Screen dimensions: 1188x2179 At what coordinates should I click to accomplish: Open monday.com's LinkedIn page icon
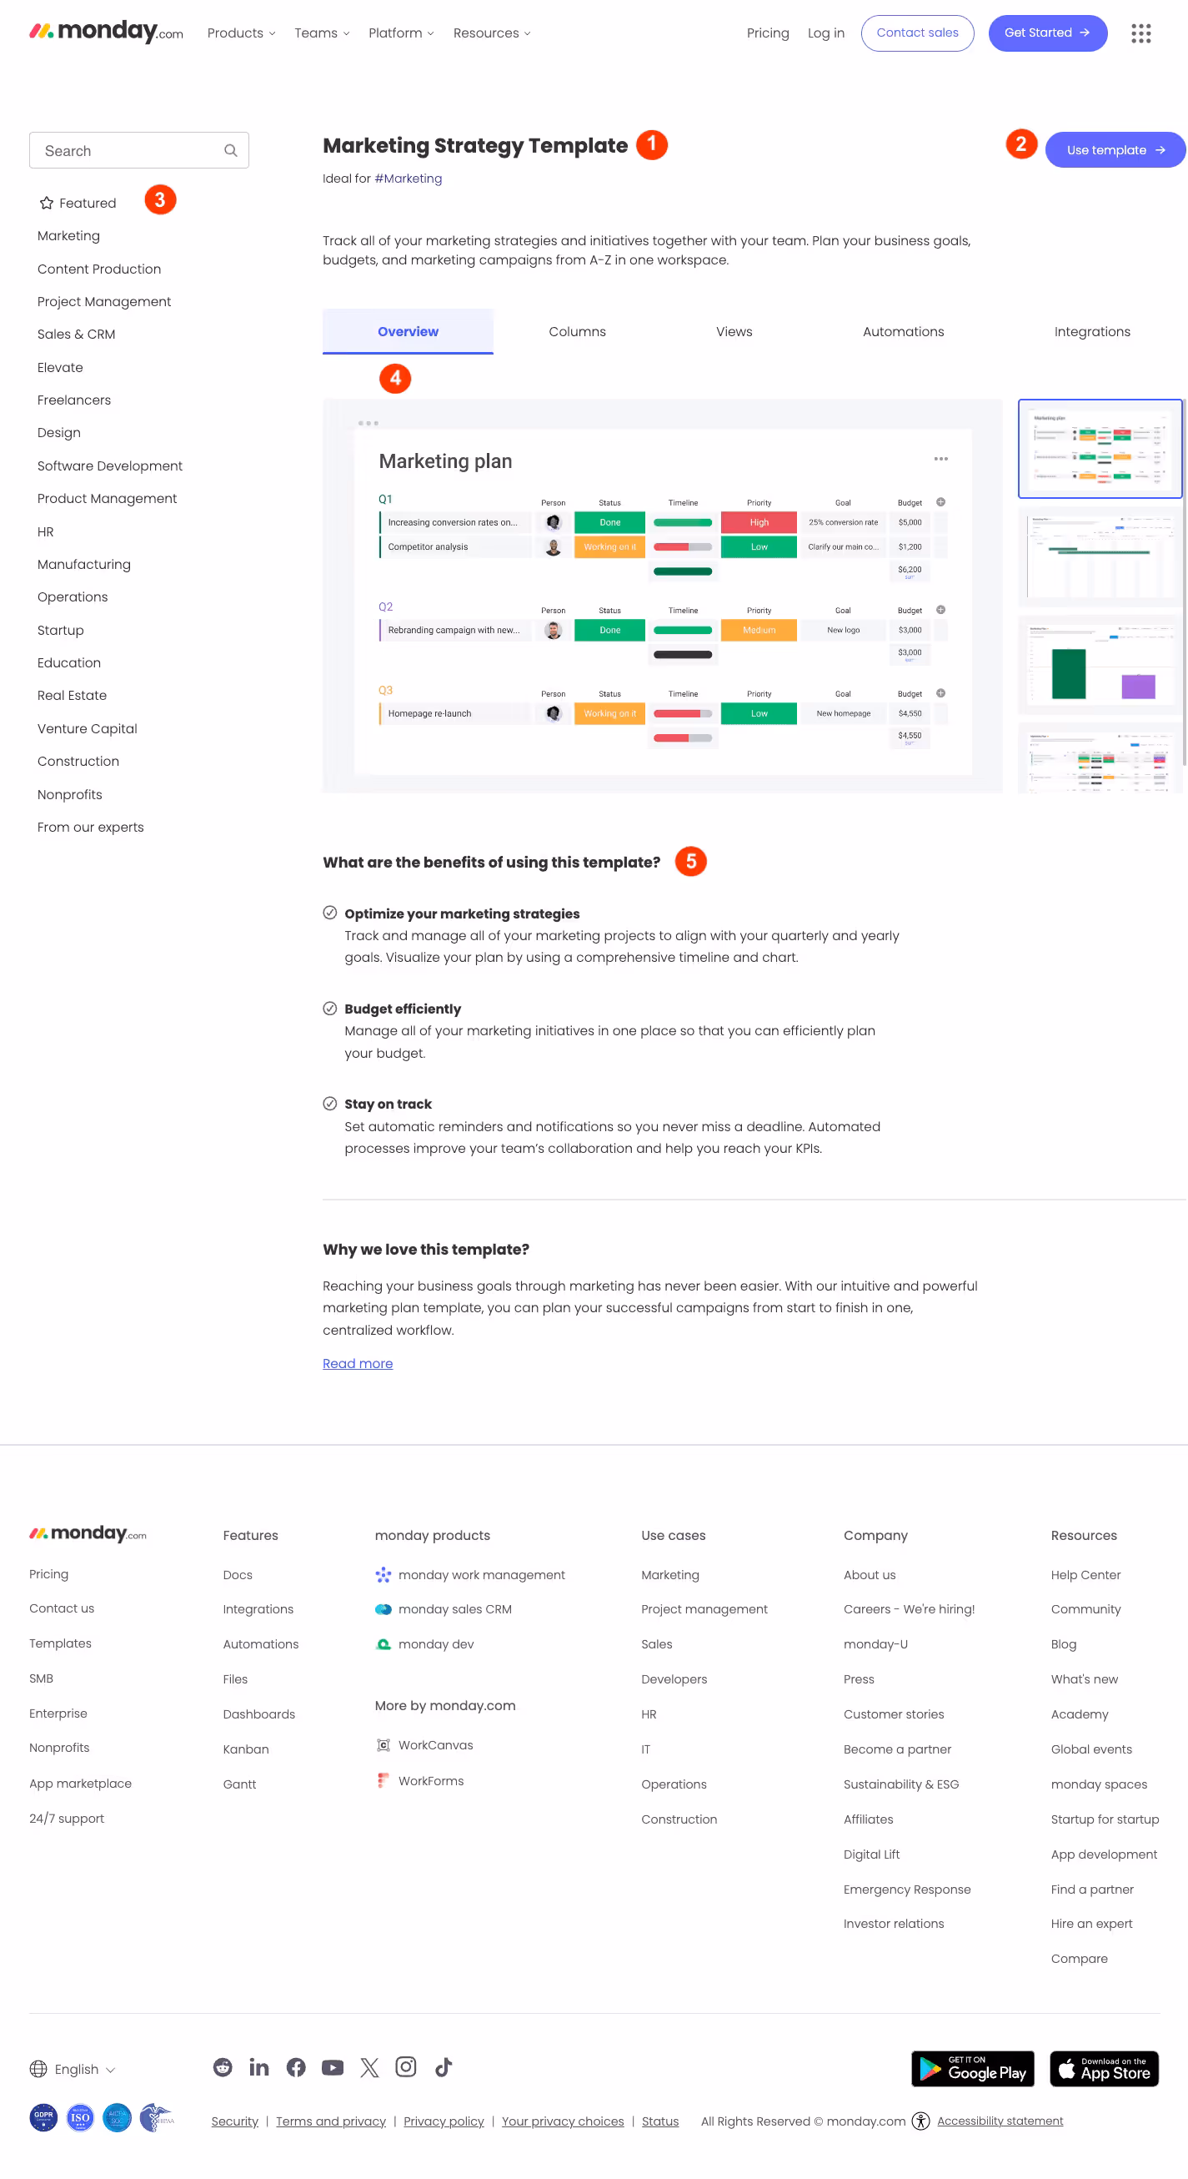pos(258,2066)
